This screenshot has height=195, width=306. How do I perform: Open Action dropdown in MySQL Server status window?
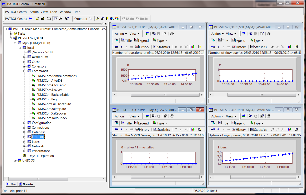tap(121, 116)
